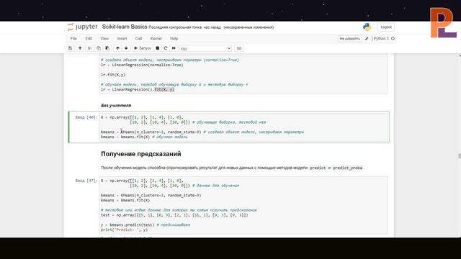Open the File menu
Viewport: 461px width, 259px height.
(73, 38)
